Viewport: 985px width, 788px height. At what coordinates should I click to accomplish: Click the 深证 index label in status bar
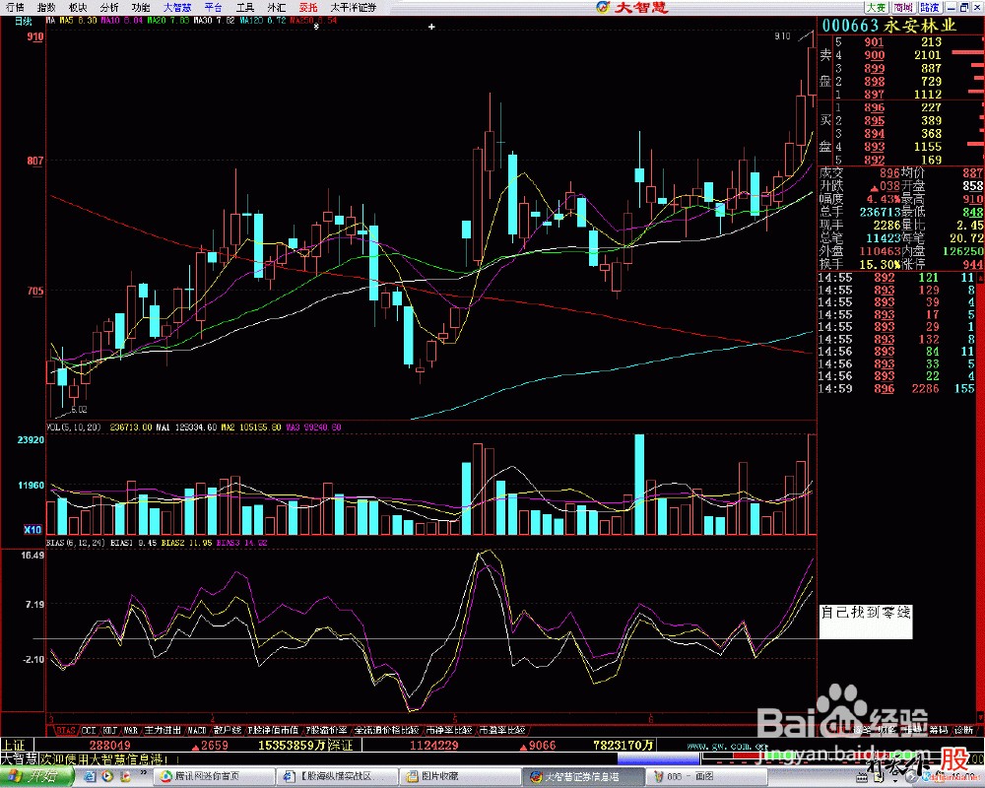click(x=340, y=746)
